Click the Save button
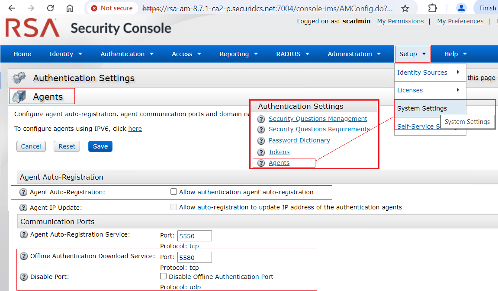 click(x=100, y=146)
